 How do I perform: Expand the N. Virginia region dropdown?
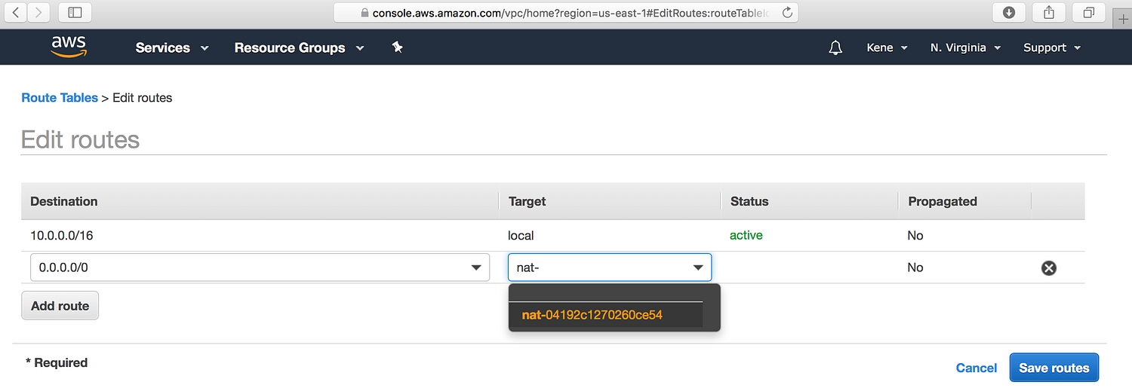click(965, 47)
